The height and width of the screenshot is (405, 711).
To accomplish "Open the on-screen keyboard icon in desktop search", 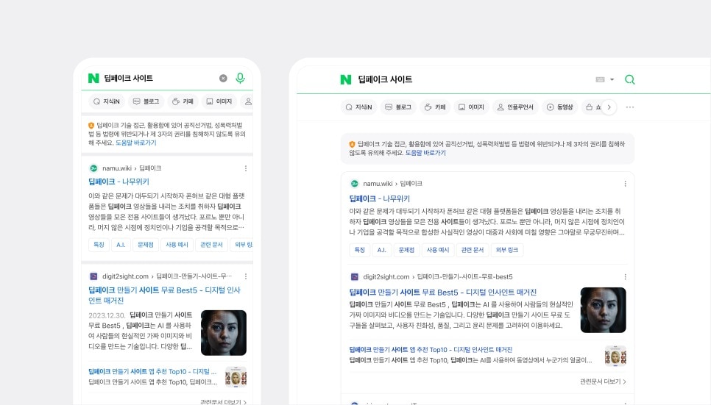I will pyautogui.click(x=600, y=79).
